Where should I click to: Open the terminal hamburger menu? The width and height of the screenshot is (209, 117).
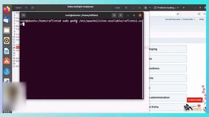coord(121,15)
